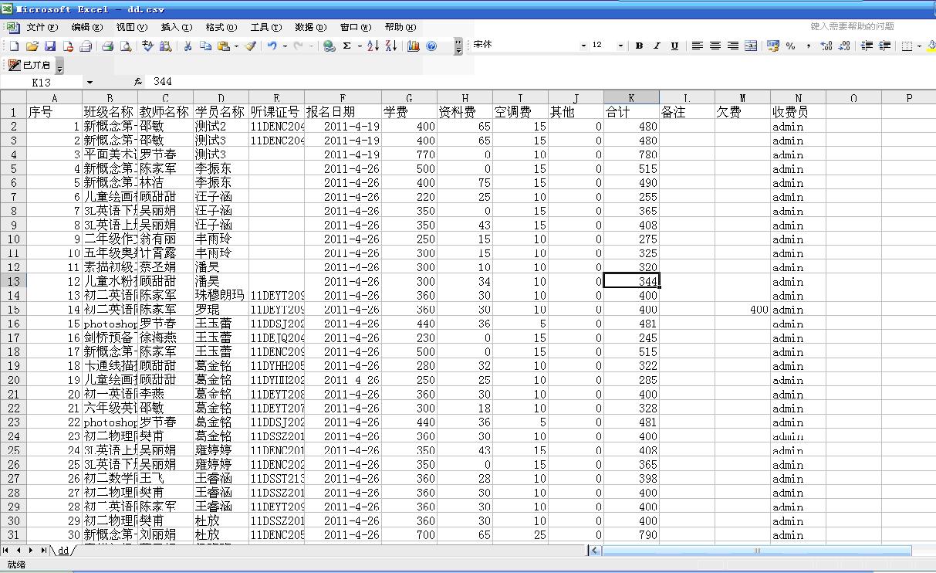
Task: Open the Chart Wizard icon
Action: 414,46
